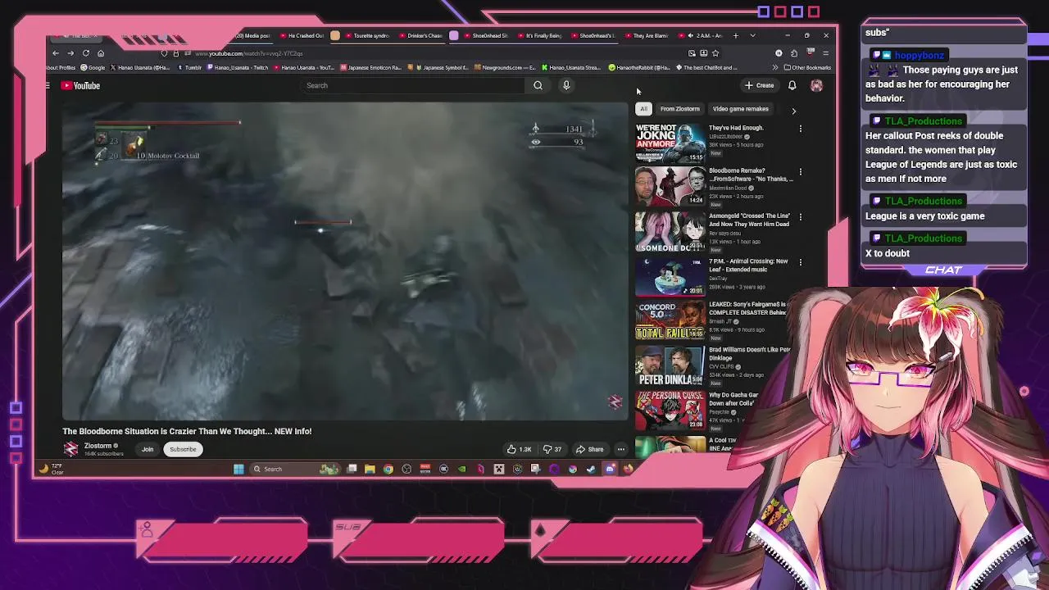Go back with browser back arrow

click(x=56, y=53)
